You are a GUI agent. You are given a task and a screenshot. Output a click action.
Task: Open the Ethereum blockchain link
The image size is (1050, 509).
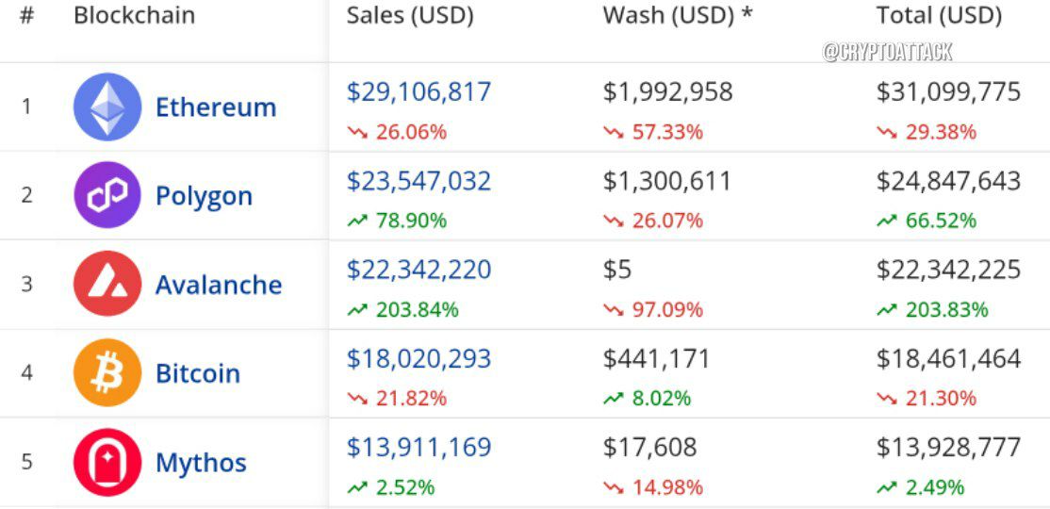(216, 107)
